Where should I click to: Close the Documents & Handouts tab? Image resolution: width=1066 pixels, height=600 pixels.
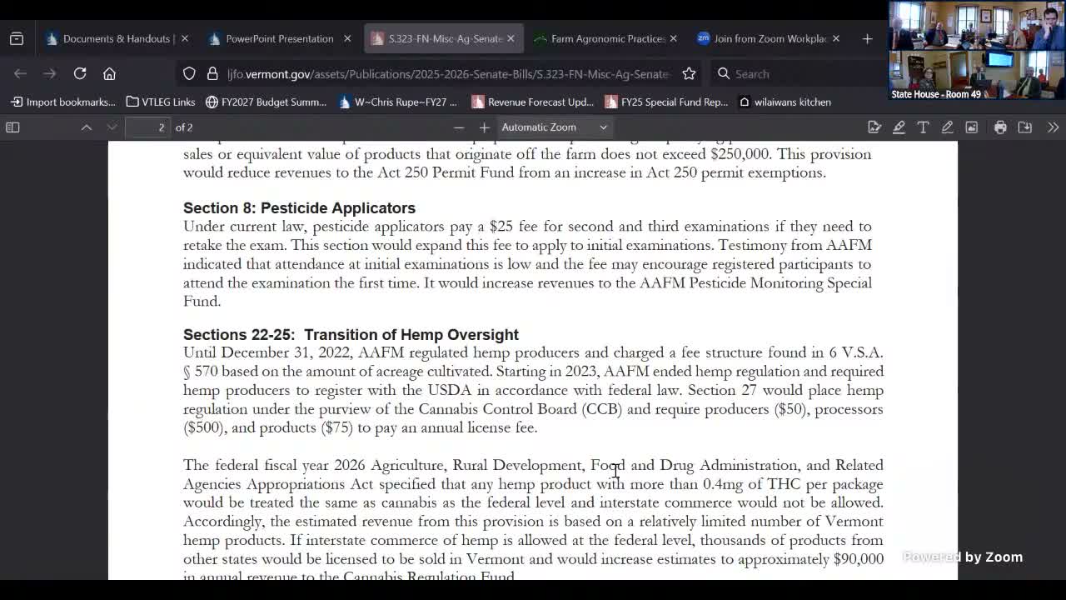(185, 38)
